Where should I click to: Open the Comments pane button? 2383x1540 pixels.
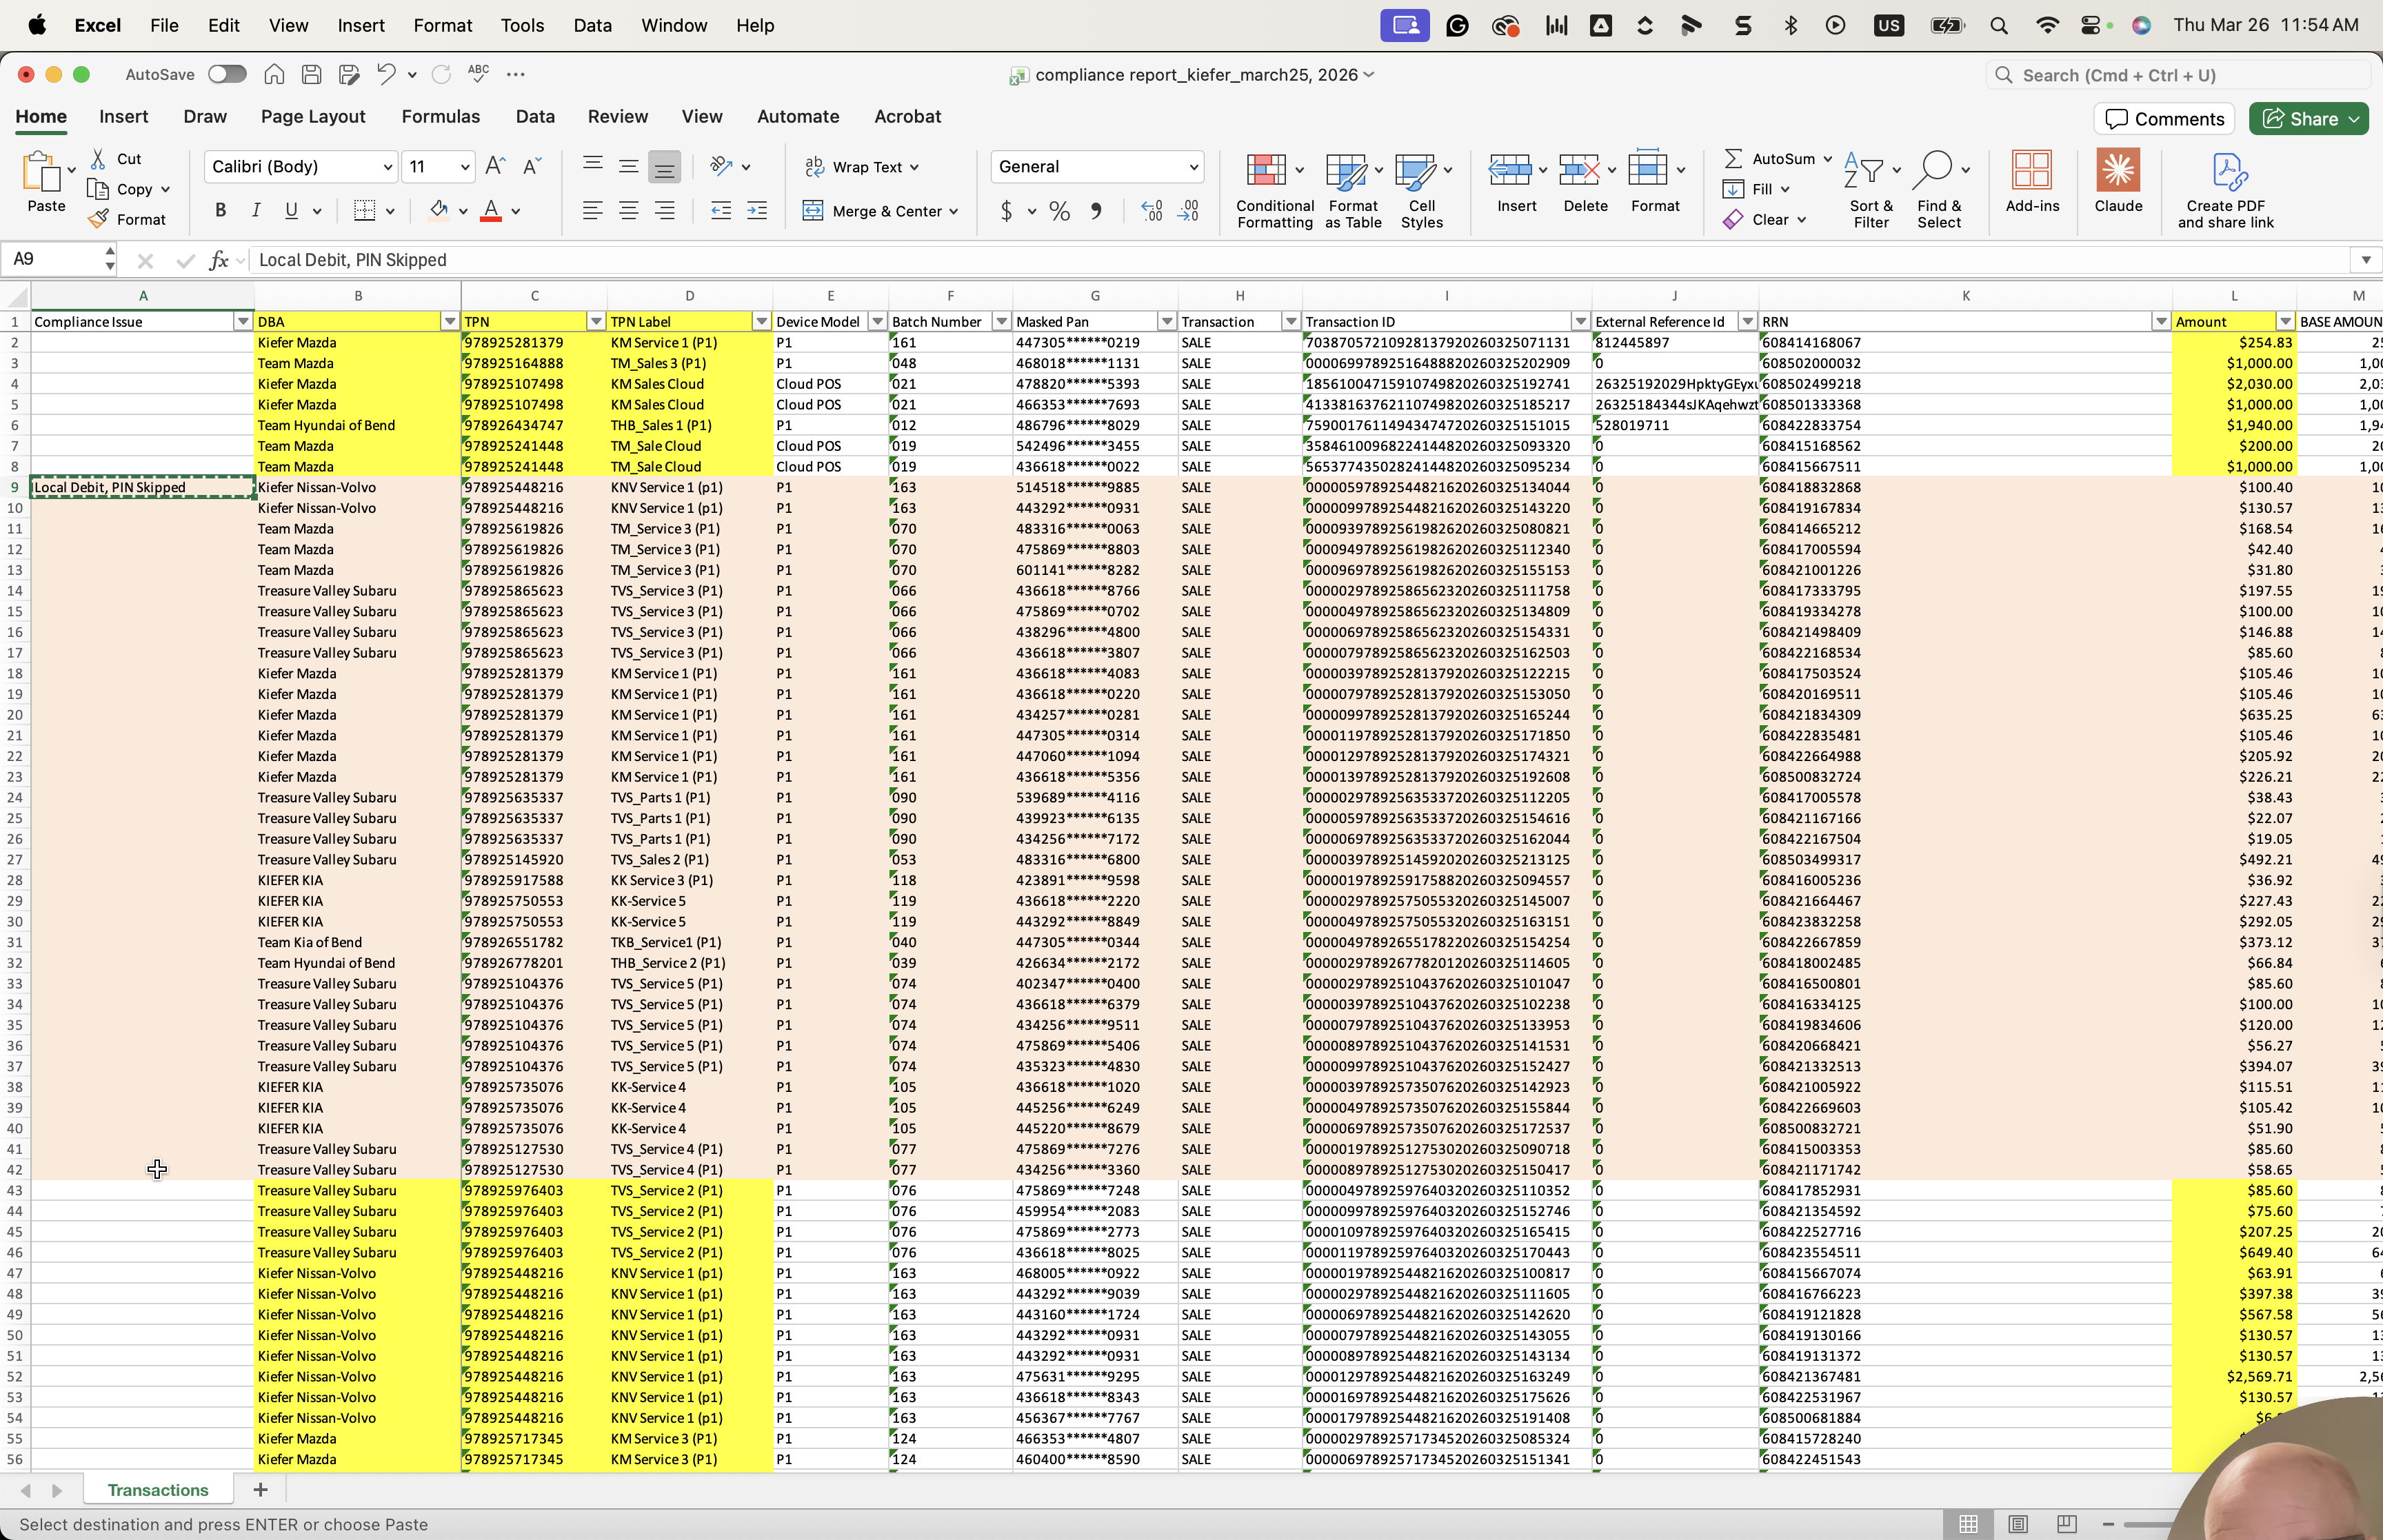pyautogui.click(x=2165, y=119)
